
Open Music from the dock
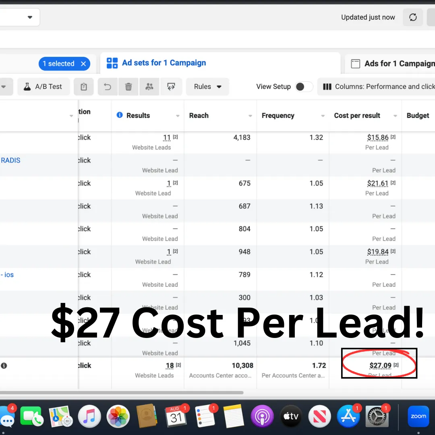click(89, 416)
